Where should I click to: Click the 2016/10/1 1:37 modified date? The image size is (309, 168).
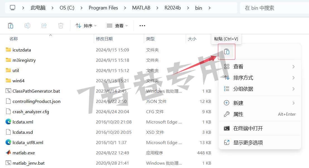tap(111, 142)
